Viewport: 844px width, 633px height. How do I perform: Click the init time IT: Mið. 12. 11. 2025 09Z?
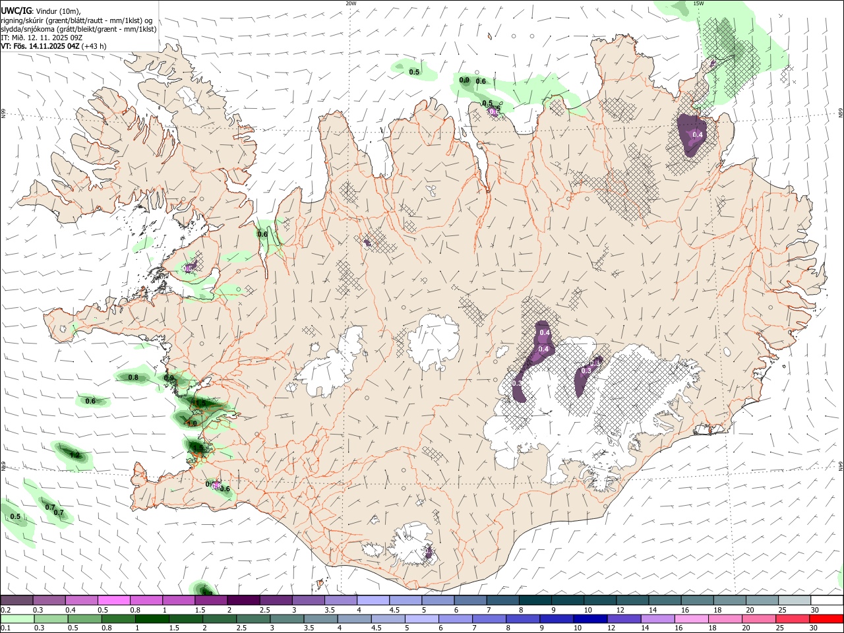[x=42, y=38]
